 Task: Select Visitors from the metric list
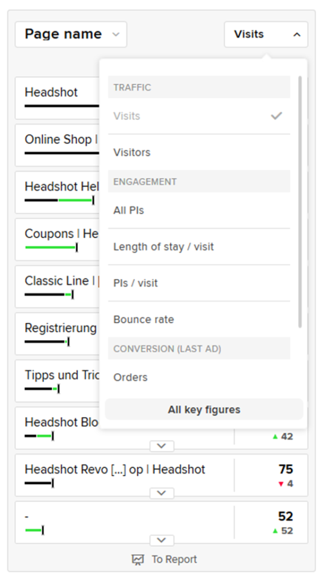tap(199, 152)
